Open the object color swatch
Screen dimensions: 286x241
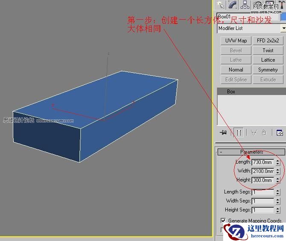pyautogui.click(x=283, y=17)
